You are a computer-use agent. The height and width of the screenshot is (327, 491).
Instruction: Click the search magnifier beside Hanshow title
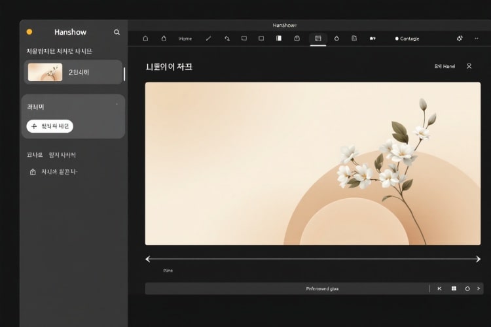click(117, 32)
